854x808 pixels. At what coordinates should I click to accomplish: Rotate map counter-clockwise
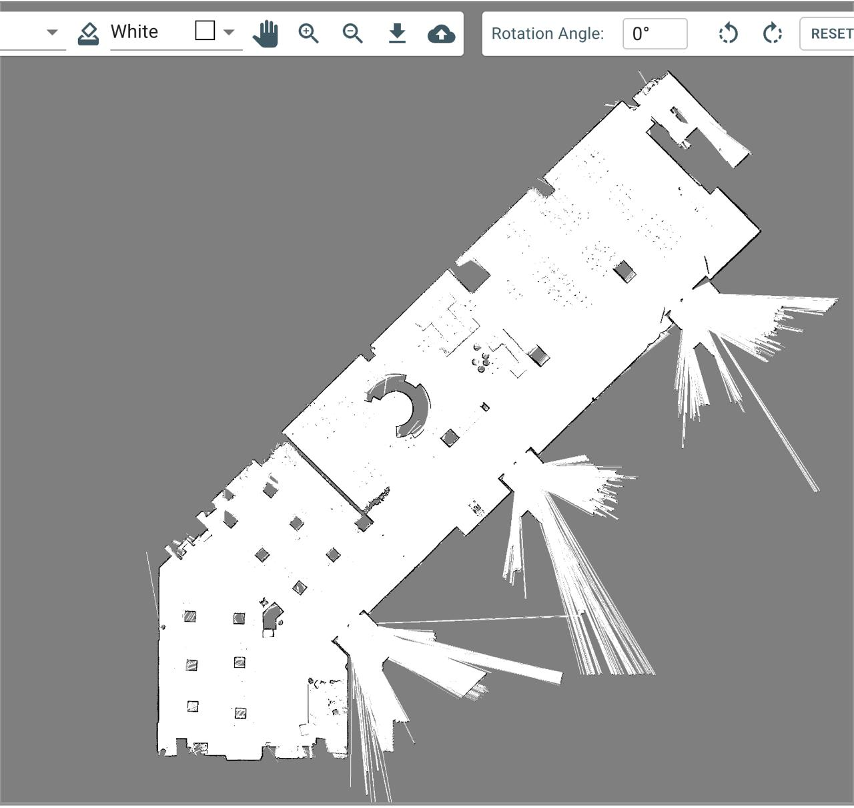point(728,33)
